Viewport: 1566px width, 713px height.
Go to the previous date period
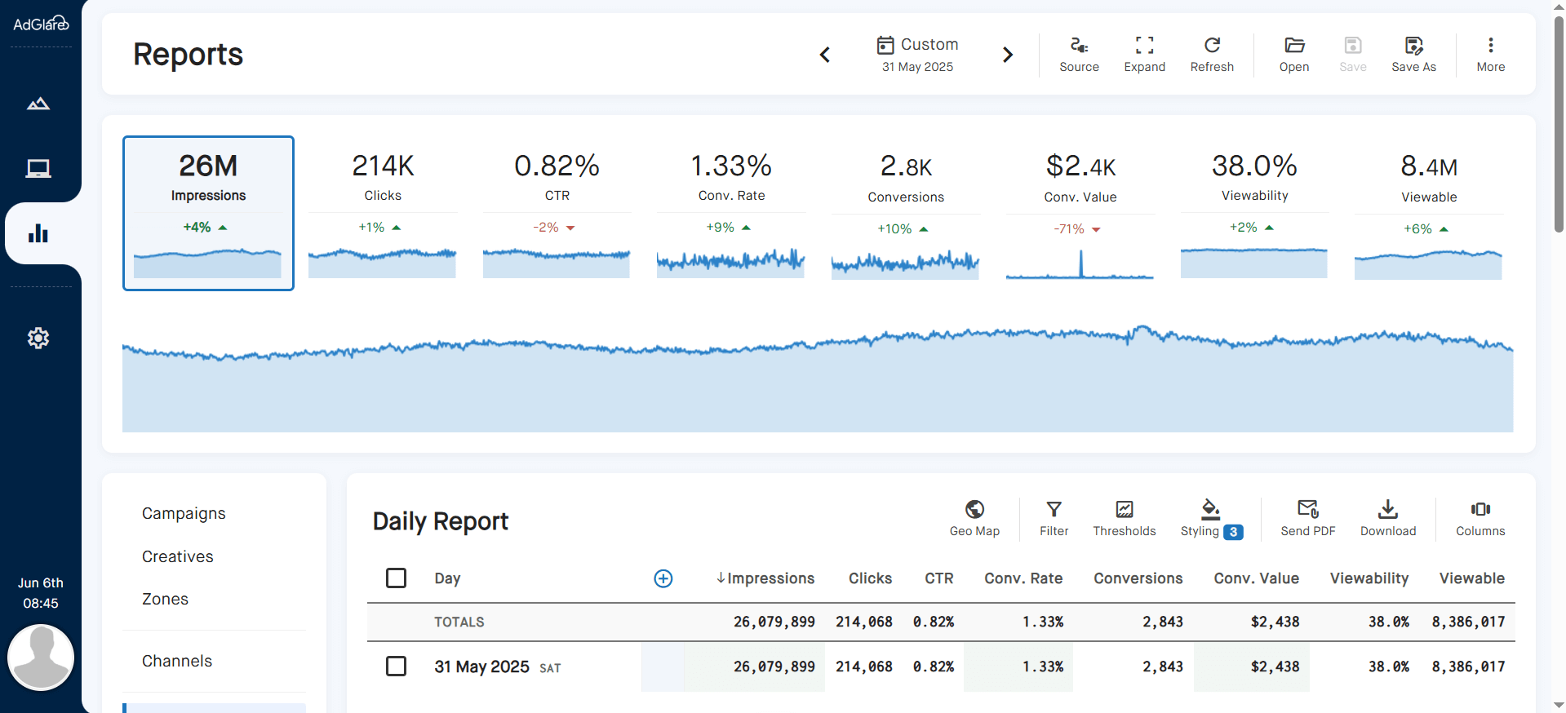tap(825, 55)
